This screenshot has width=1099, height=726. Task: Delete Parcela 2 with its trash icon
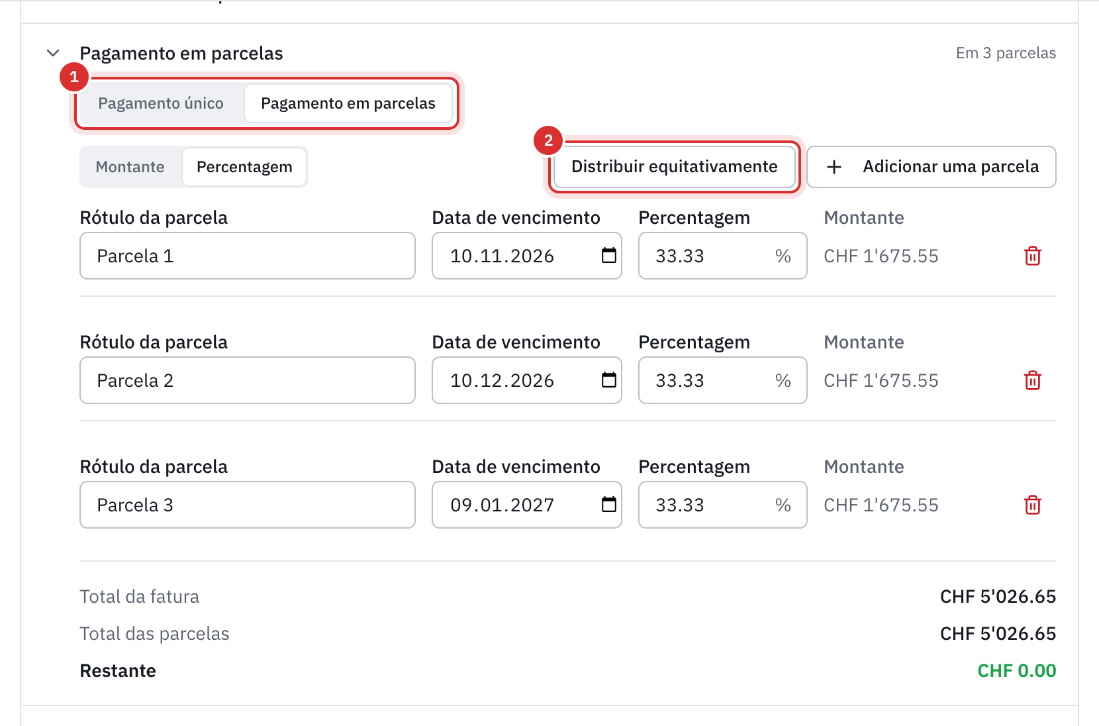pyautogui.click(x=1033, y=380)
